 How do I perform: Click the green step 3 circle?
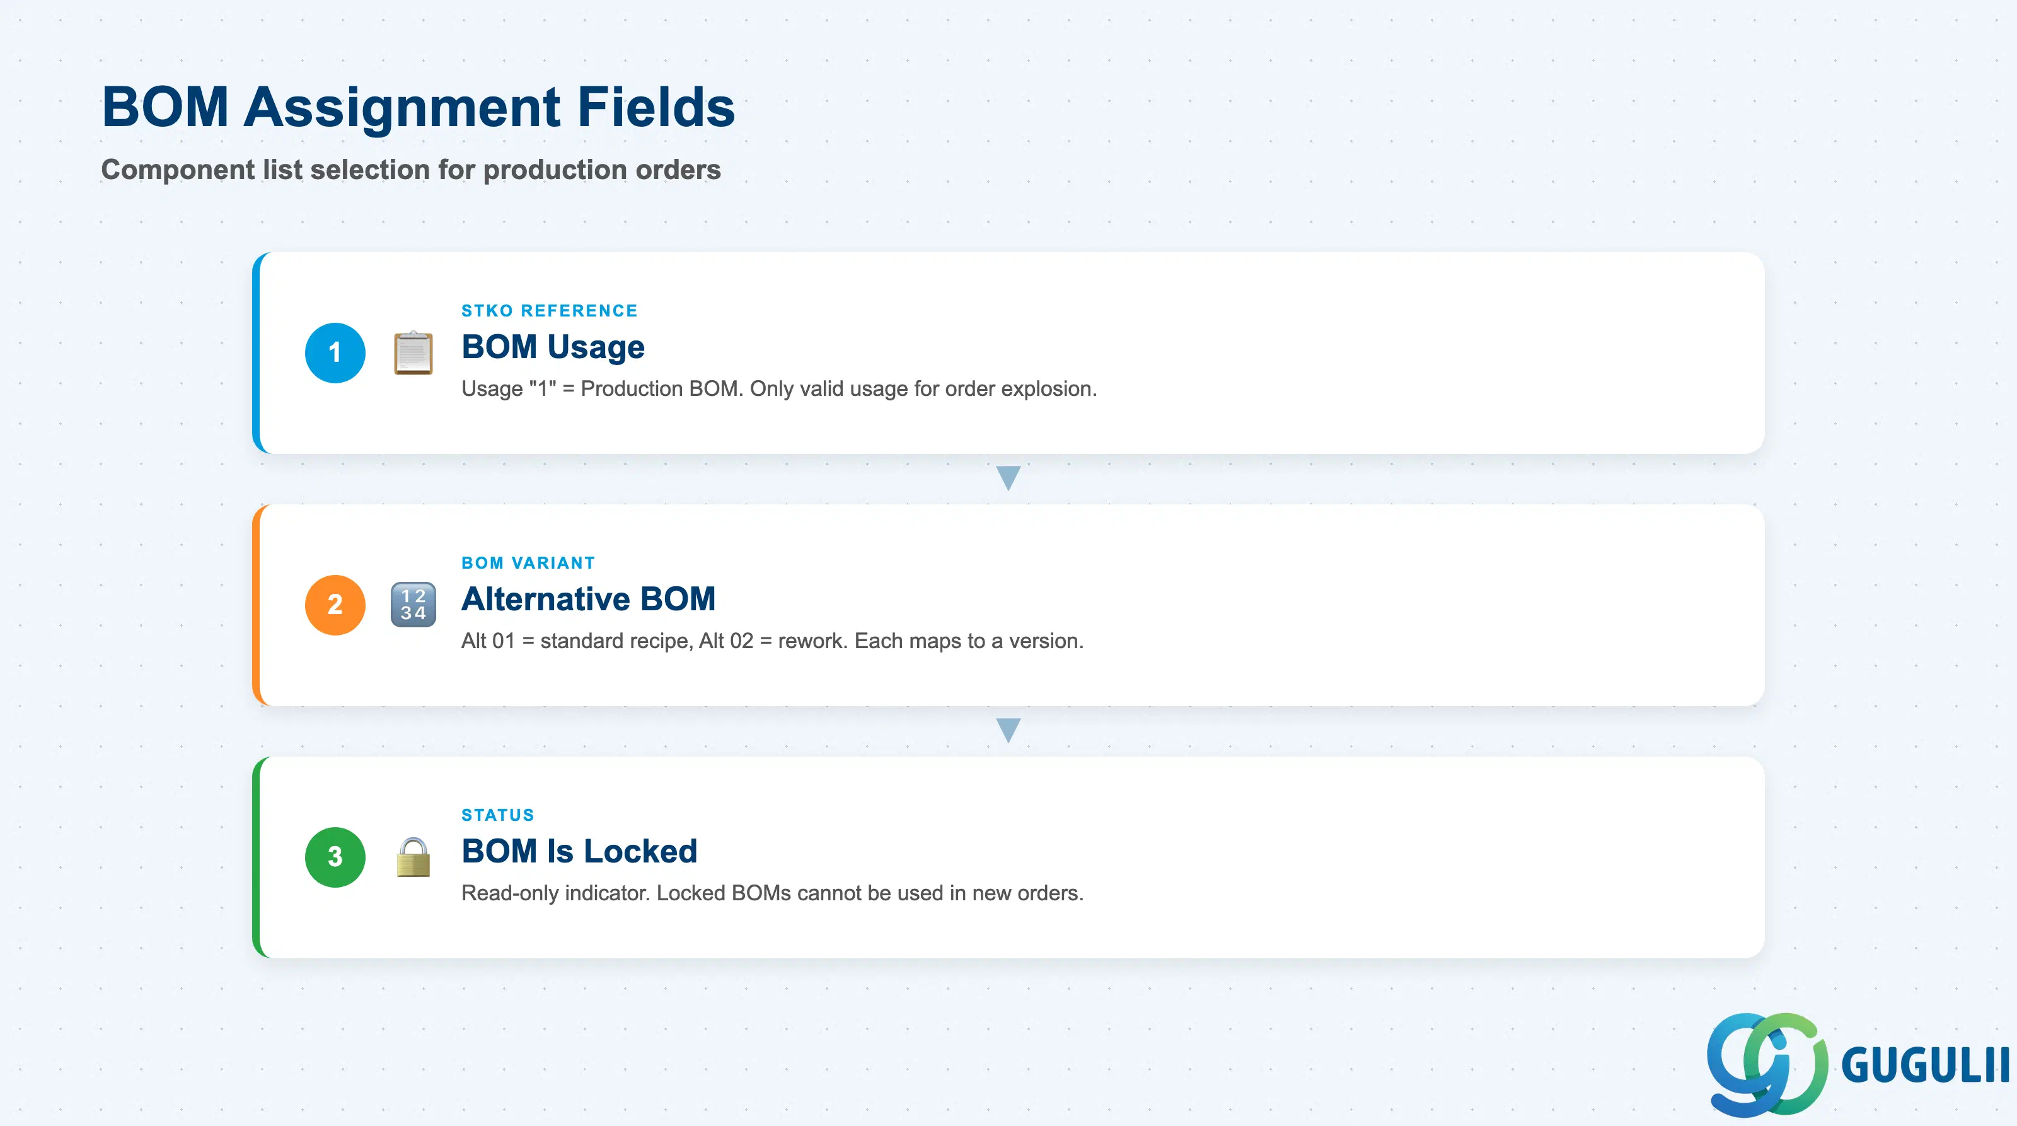(335, 857)
